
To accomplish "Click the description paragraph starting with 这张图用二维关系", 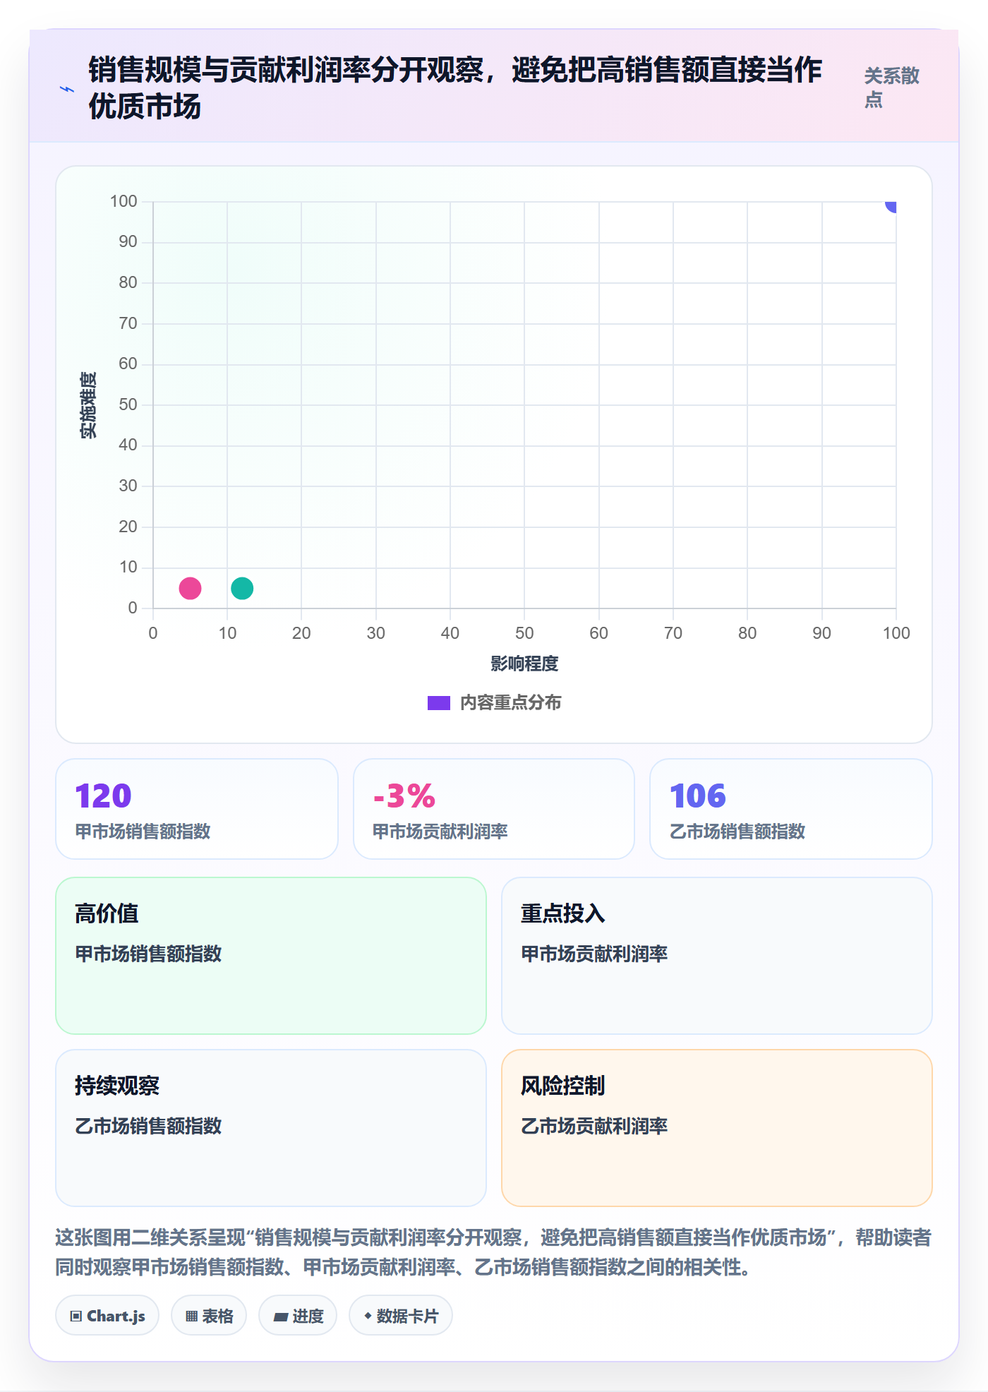I will [x=494, y=1252].
